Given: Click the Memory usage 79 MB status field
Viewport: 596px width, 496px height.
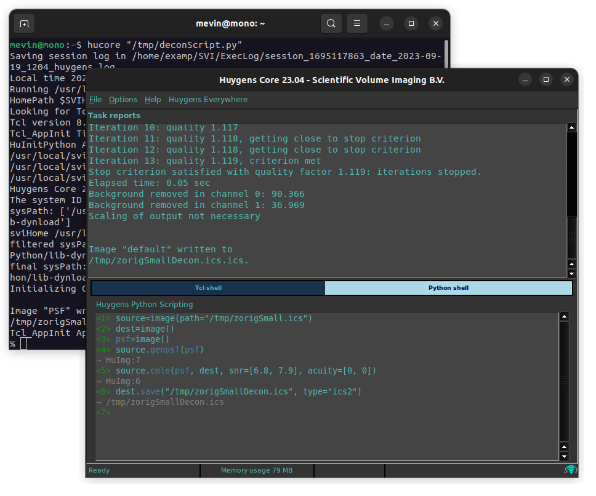Looking at the screenshot, I should pyautogui.click(x=257, y=471).
